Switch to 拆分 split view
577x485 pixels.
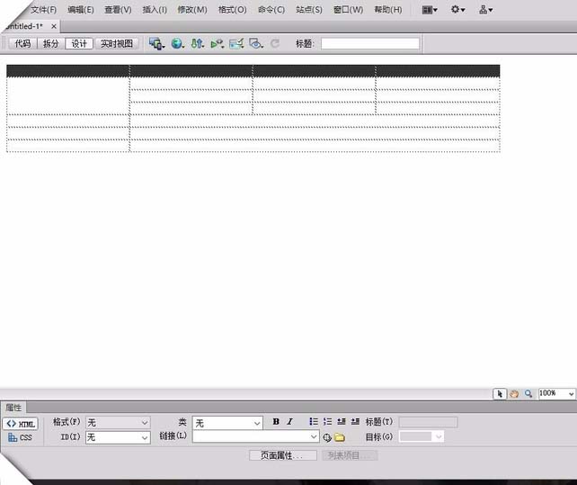pyautogui.click(x=51, y=43)
